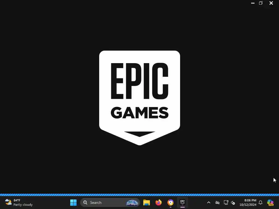Close the Epic Games launcher window

pos(271,3)
